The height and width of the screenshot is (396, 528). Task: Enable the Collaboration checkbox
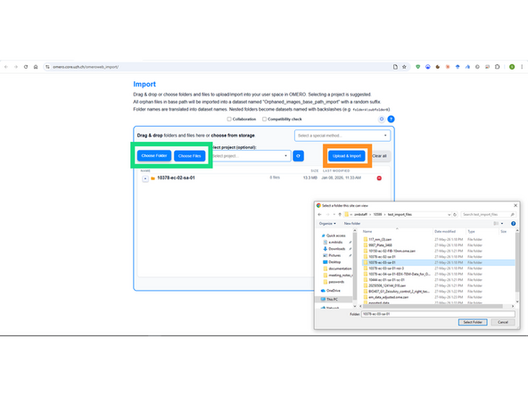coord(229,120)
